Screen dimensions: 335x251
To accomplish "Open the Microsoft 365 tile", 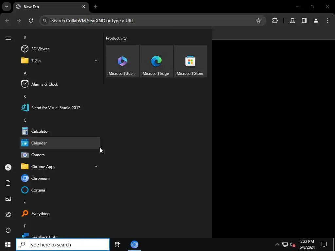I will 122,61.
